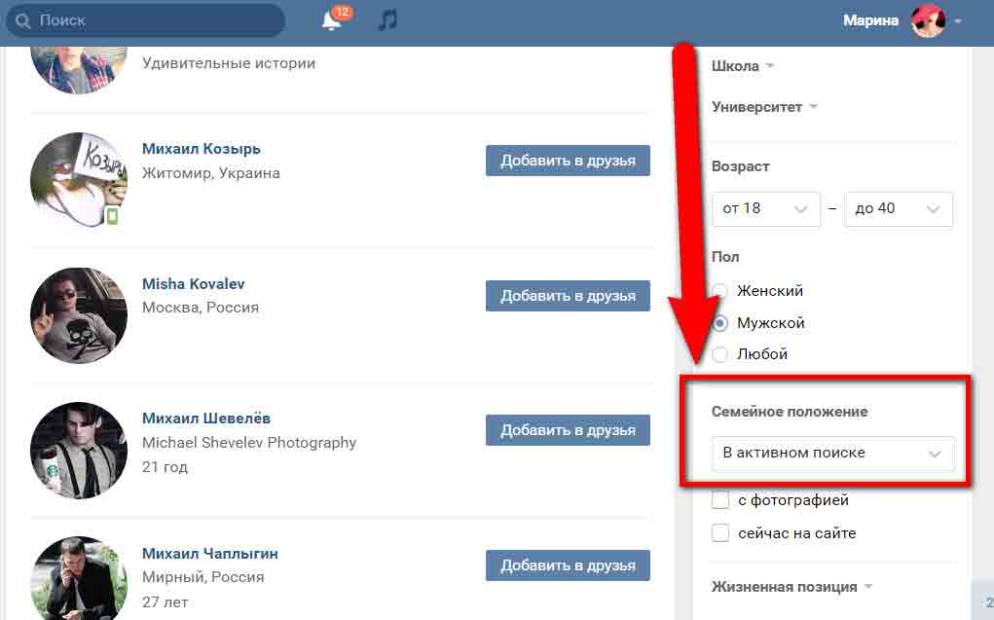The width and height of the screenshot is (994, 620).
Task: Click Марина's avatar in the header
Action: (928, 20)
